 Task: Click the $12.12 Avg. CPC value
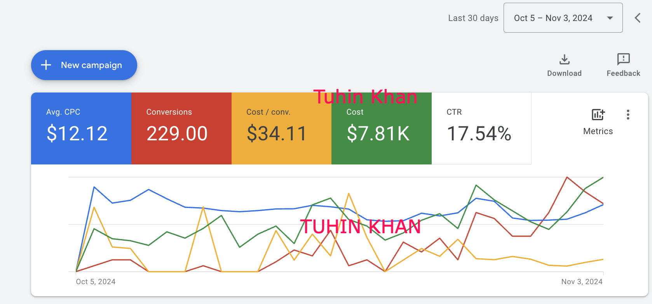(x=77, y=134)
